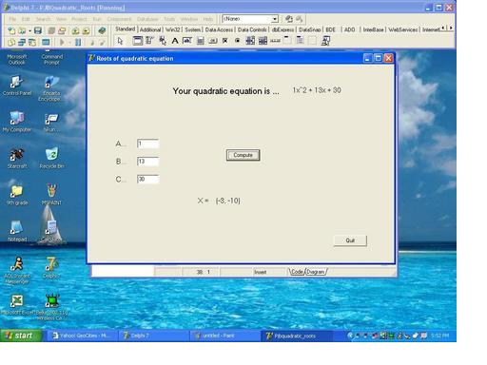487x365 pixels.
Task: Click the Run green arrow toolbar icon
Action: point(62,42)
